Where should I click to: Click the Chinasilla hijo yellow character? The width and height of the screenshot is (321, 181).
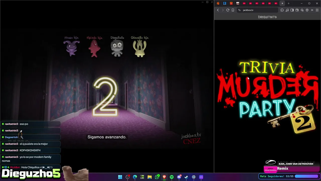click(x=140, y=48)
